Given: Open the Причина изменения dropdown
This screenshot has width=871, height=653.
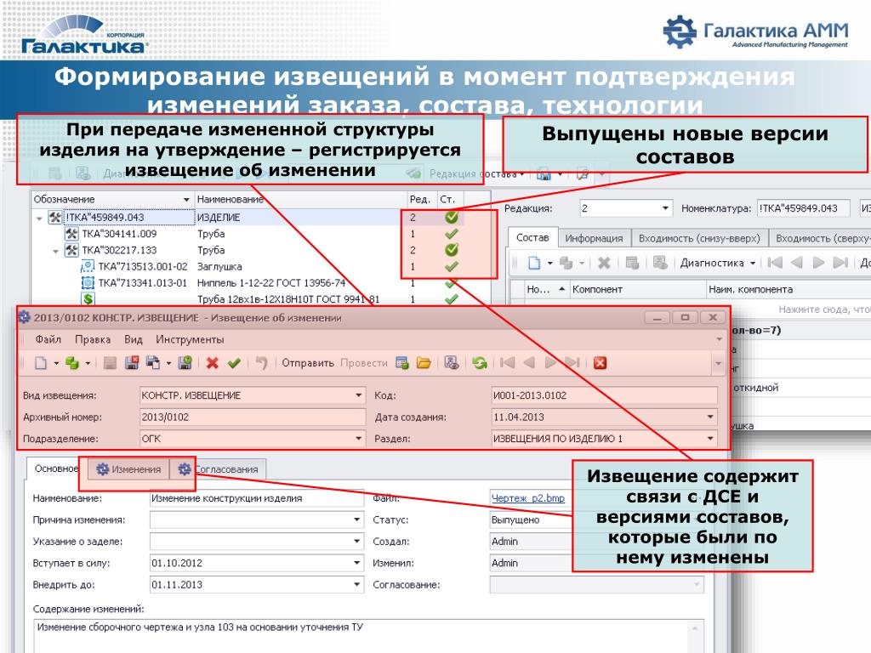Looking at the screenshot, I should [357, 520].
